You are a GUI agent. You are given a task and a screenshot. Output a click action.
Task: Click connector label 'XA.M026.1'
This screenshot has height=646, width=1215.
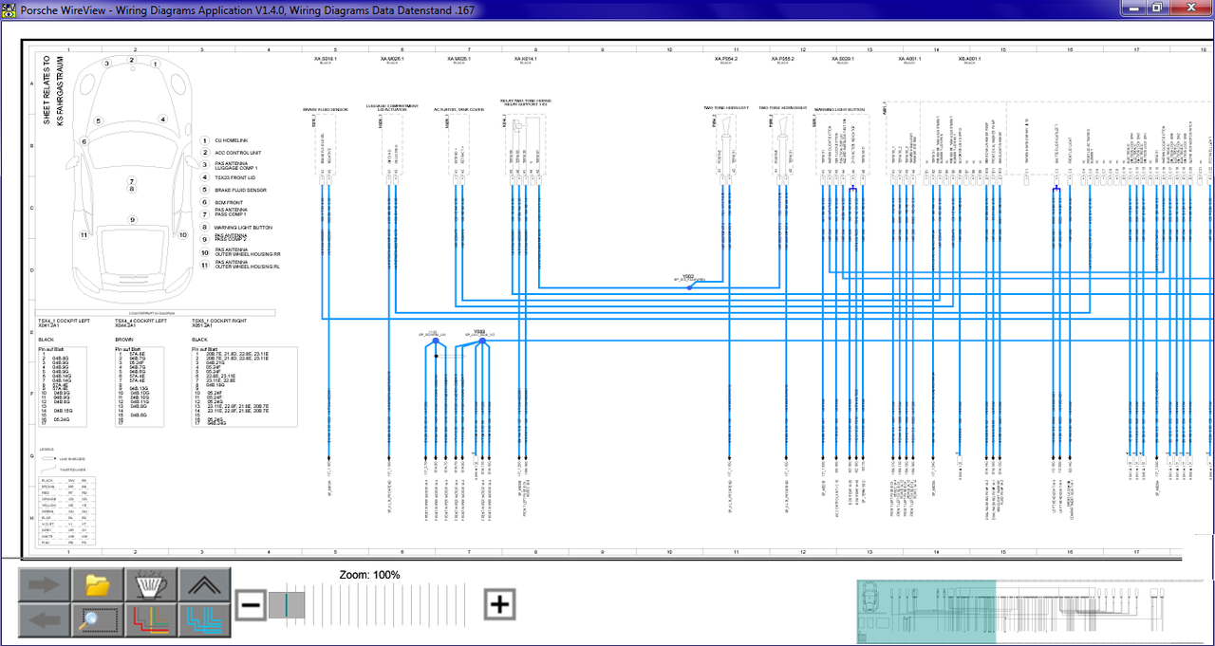coord(392,59)
